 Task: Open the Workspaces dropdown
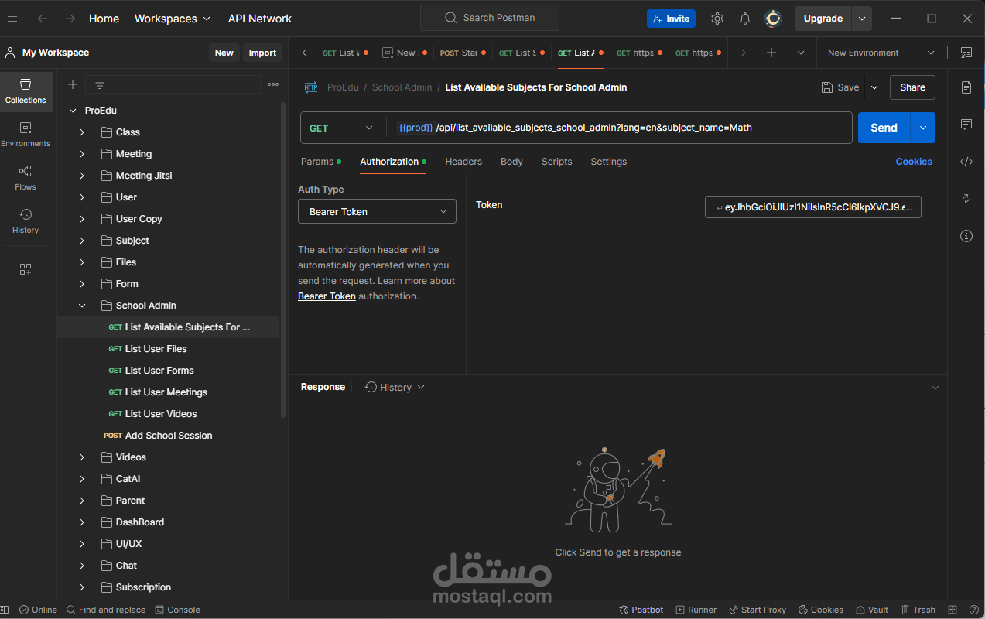172,19
